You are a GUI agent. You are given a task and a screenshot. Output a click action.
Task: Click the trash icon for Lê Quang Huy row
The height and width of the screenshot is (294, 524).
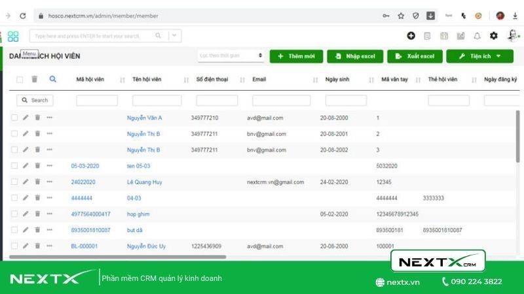(37, 182)
